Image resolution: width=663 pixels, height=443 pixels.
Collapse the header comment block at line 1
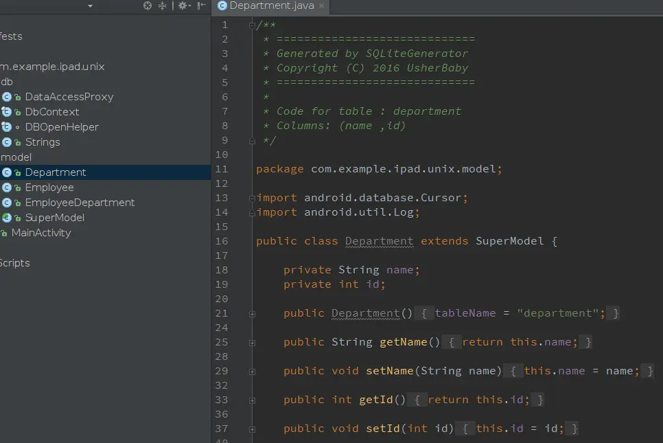pyautogui.click(x=252, y=25)
